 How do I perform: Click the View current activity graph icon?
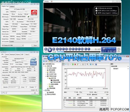(x=63, y=64)
